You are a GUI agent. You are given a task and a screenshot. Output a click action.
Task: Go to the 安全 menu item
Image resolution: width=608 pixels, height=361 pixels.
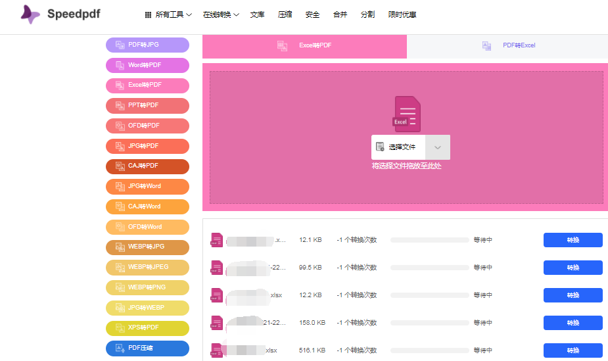312,14
